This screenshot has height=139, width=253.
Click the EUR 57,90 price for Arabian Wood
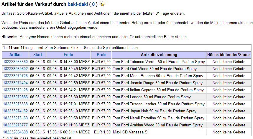101,125
